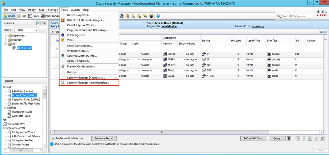
Task: Select Inspection Rules (Unified) policy
Action: click(26, 99)
